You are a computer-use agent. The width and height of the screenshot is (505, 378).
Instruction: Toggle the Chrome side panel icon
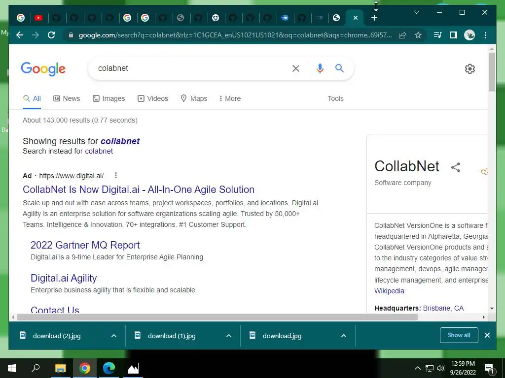[x=454, y=35]
